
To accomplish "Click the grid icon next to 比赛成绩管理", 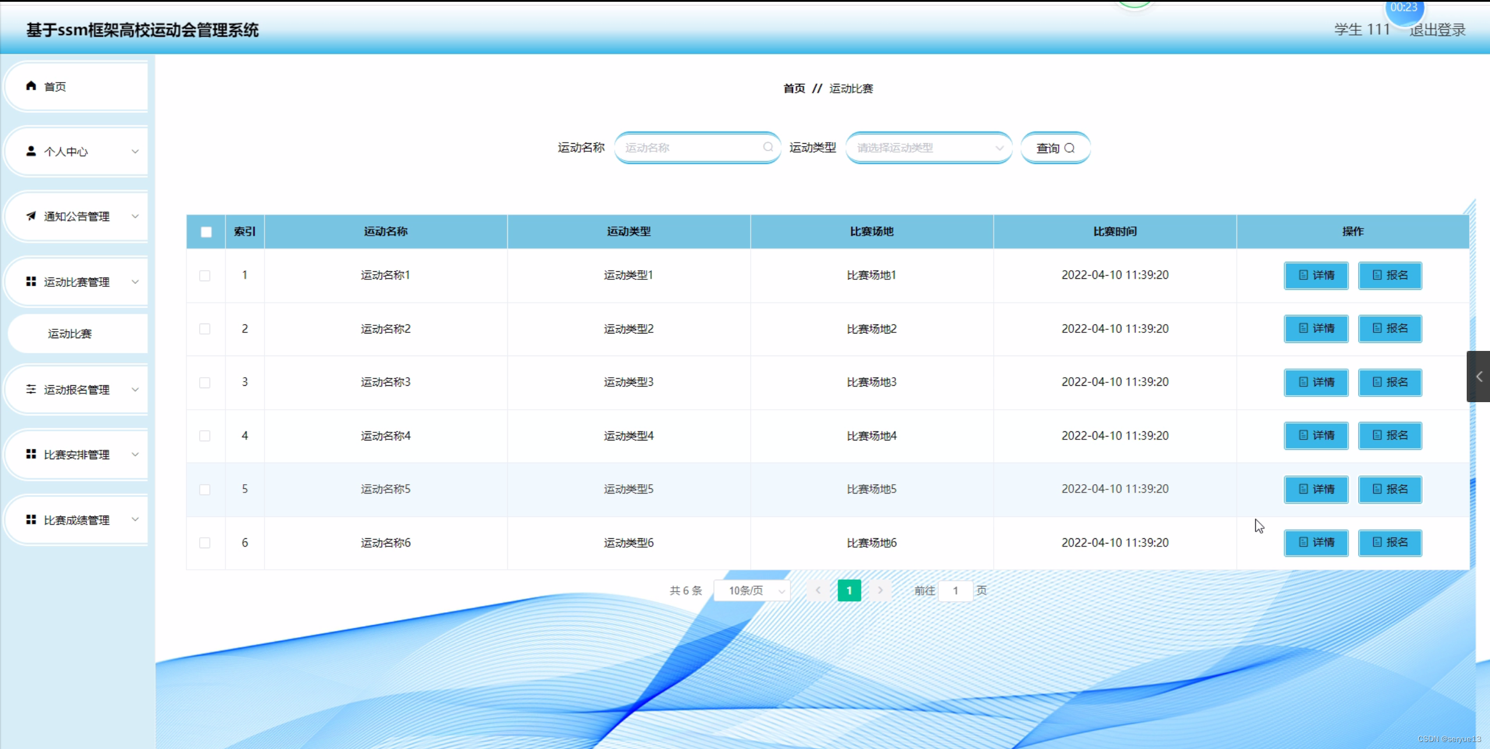I will pyautogui.click(x=32, y=520).
